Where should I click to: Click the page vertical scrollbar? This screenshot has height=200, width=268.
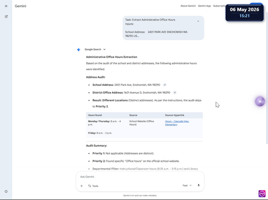point(267,78)
